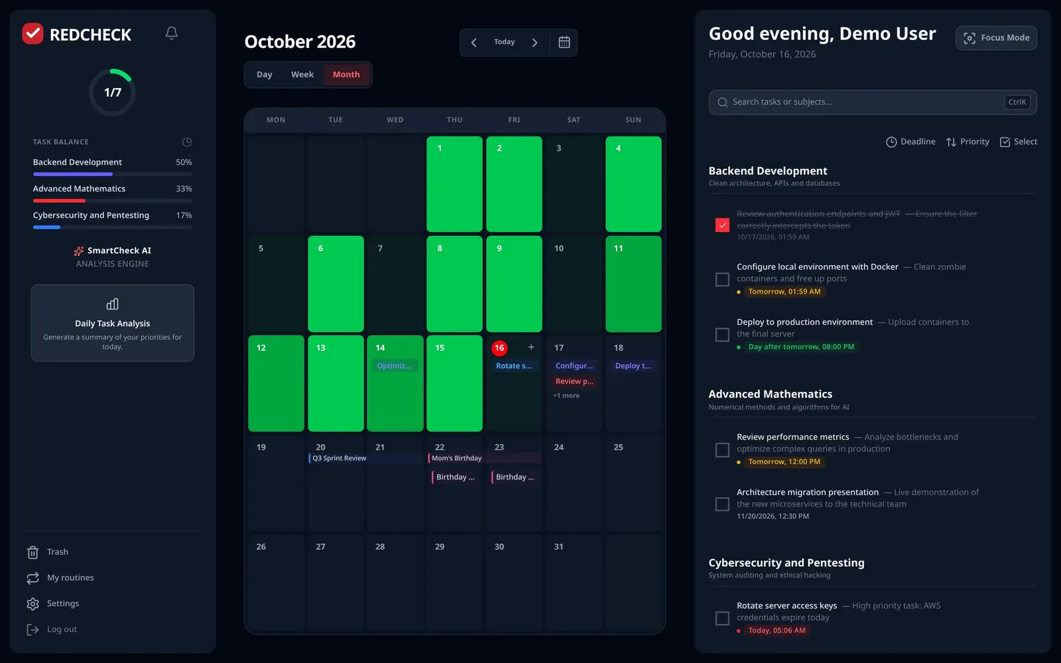Open the calendar date picker icon
Viewport: 1061px width, 663px height.
pyautogui.click(x=564, y=42)
